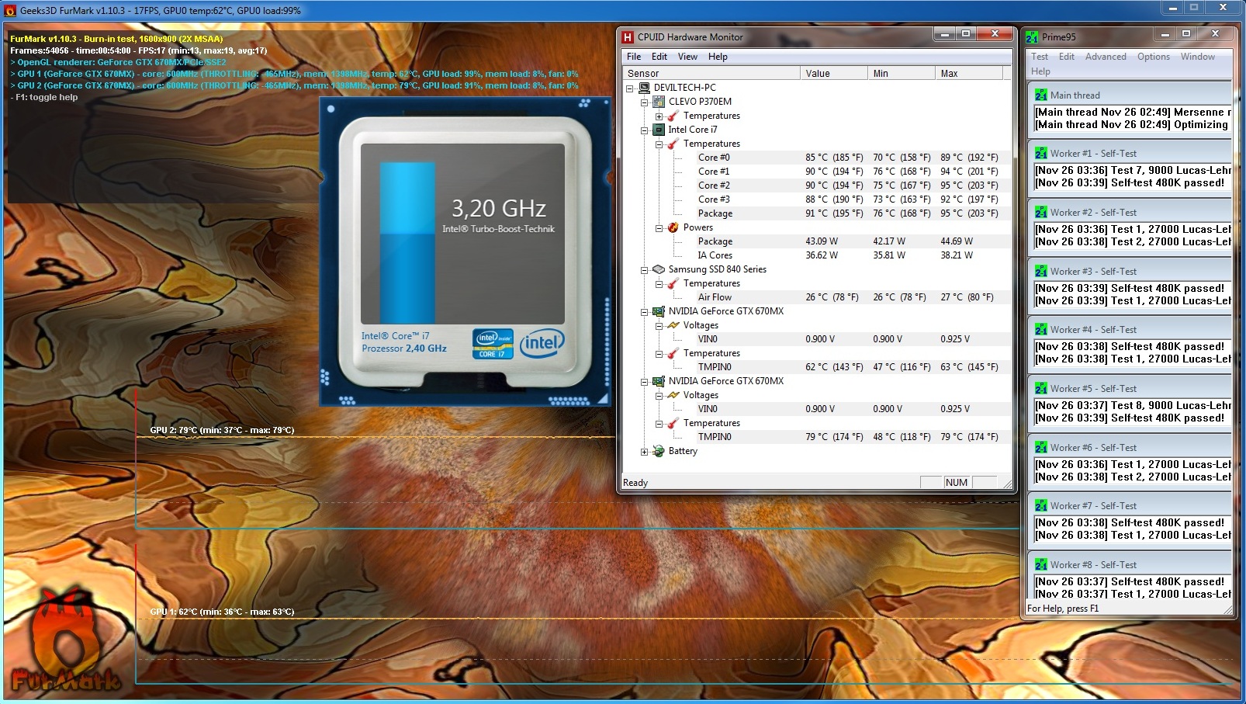1246x704 pixels.
Task: Click thermometer icon of Temperatures under Samsung SSD
Action: (x=673, y=283)
